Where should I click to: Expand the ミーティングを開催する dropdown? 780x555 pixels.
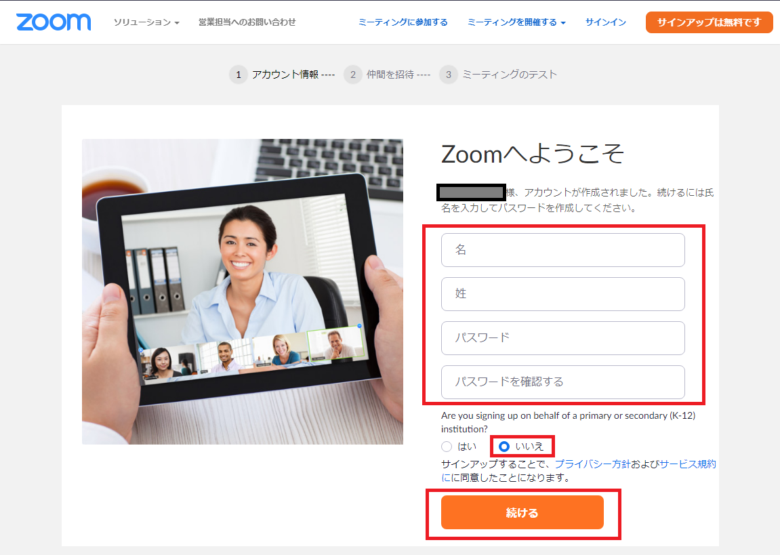[x=516, y=22]
